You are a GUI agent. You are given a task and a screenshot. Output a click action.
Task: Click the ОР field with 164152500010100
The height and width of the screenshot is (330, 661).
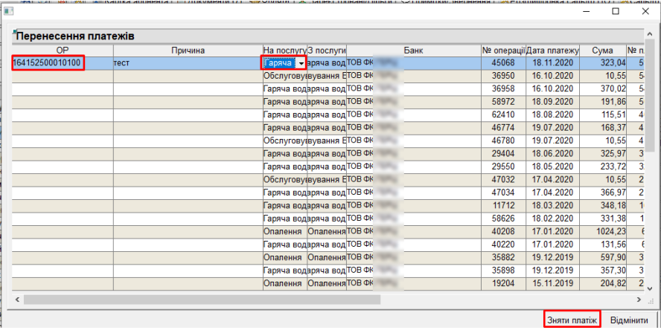pyautogui.click(x=48, y=63)
